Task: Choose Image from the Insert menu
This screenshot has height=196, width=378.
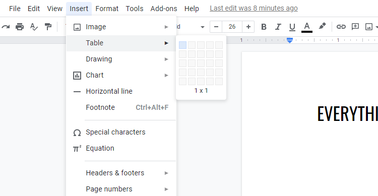Action: tap(121, 27)
